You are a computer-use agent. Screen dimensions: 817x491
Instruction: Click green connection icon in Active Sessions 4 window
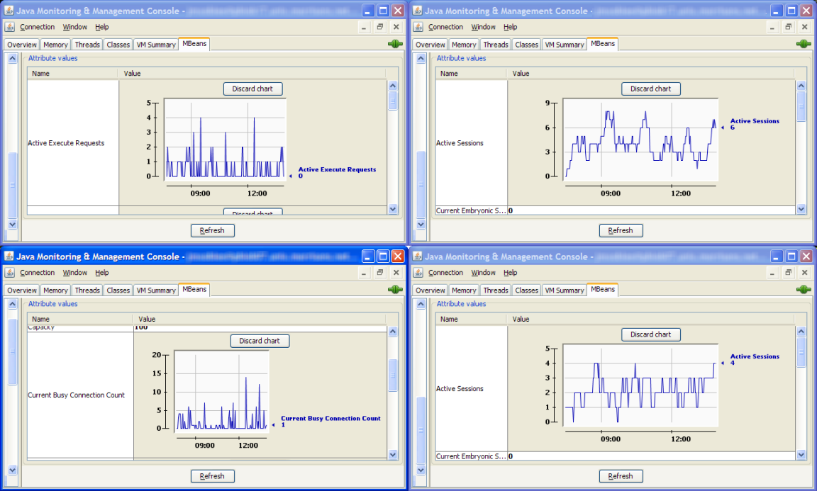(804, 290)
